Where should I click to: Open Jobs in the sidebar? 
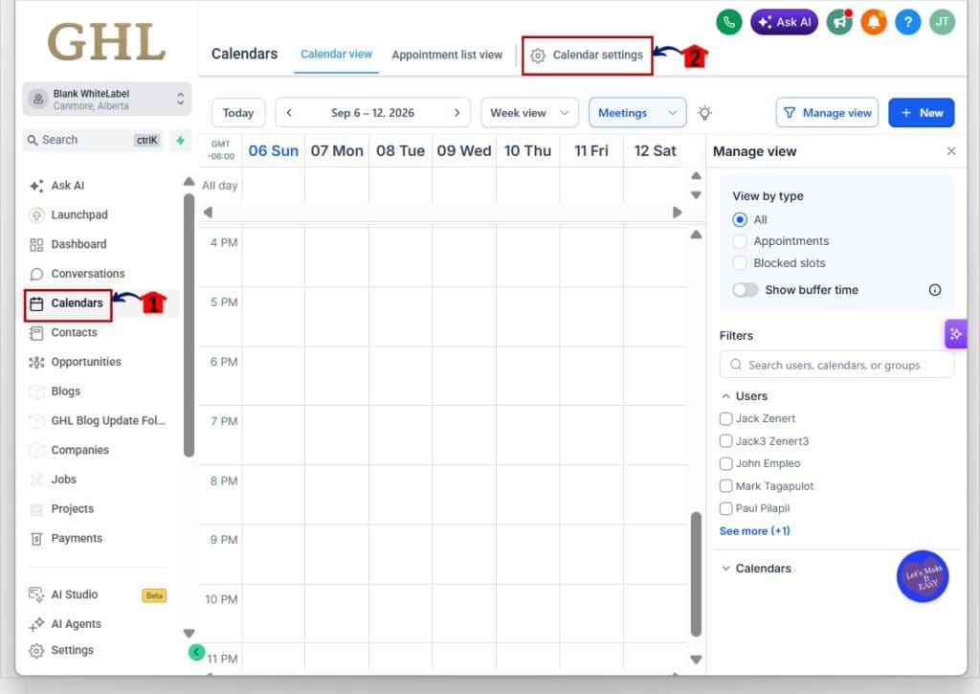point(53,480)
